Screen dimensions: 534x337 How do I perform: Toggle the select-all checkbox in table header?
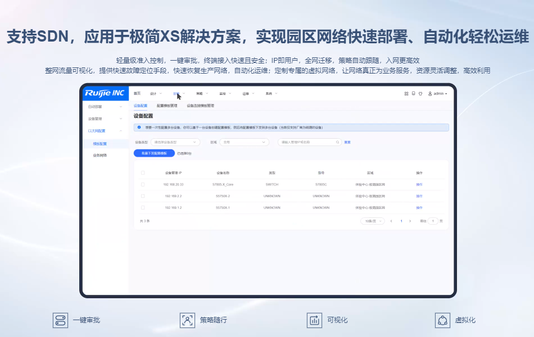coord(143,173)
